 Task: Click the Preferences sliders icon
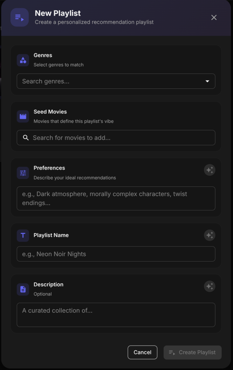coord(22,173)
